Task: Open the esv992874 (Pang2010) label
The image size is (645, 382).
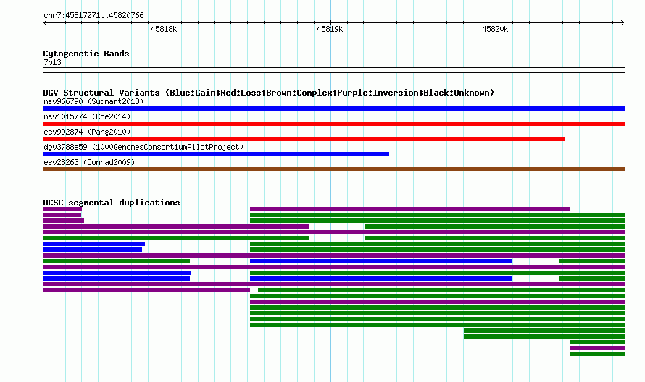Action: pos(87,132)
